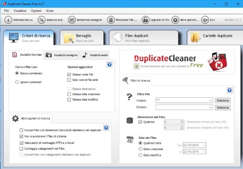This screenshot has width=243, height=169.
Task: Select Ignora contenuti radio button
Action: pos(17,82)
